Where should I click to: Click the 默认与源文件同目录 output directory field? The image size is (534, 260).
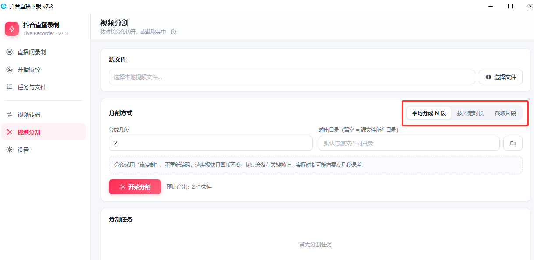[409, 143]
